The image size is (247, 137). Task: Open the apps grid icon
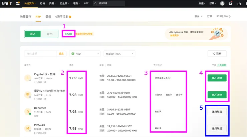18,3
